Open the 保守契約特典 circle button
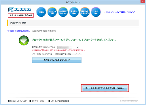Image resolution: width=146 pixels, height=105 pixels. coord(74,12)
